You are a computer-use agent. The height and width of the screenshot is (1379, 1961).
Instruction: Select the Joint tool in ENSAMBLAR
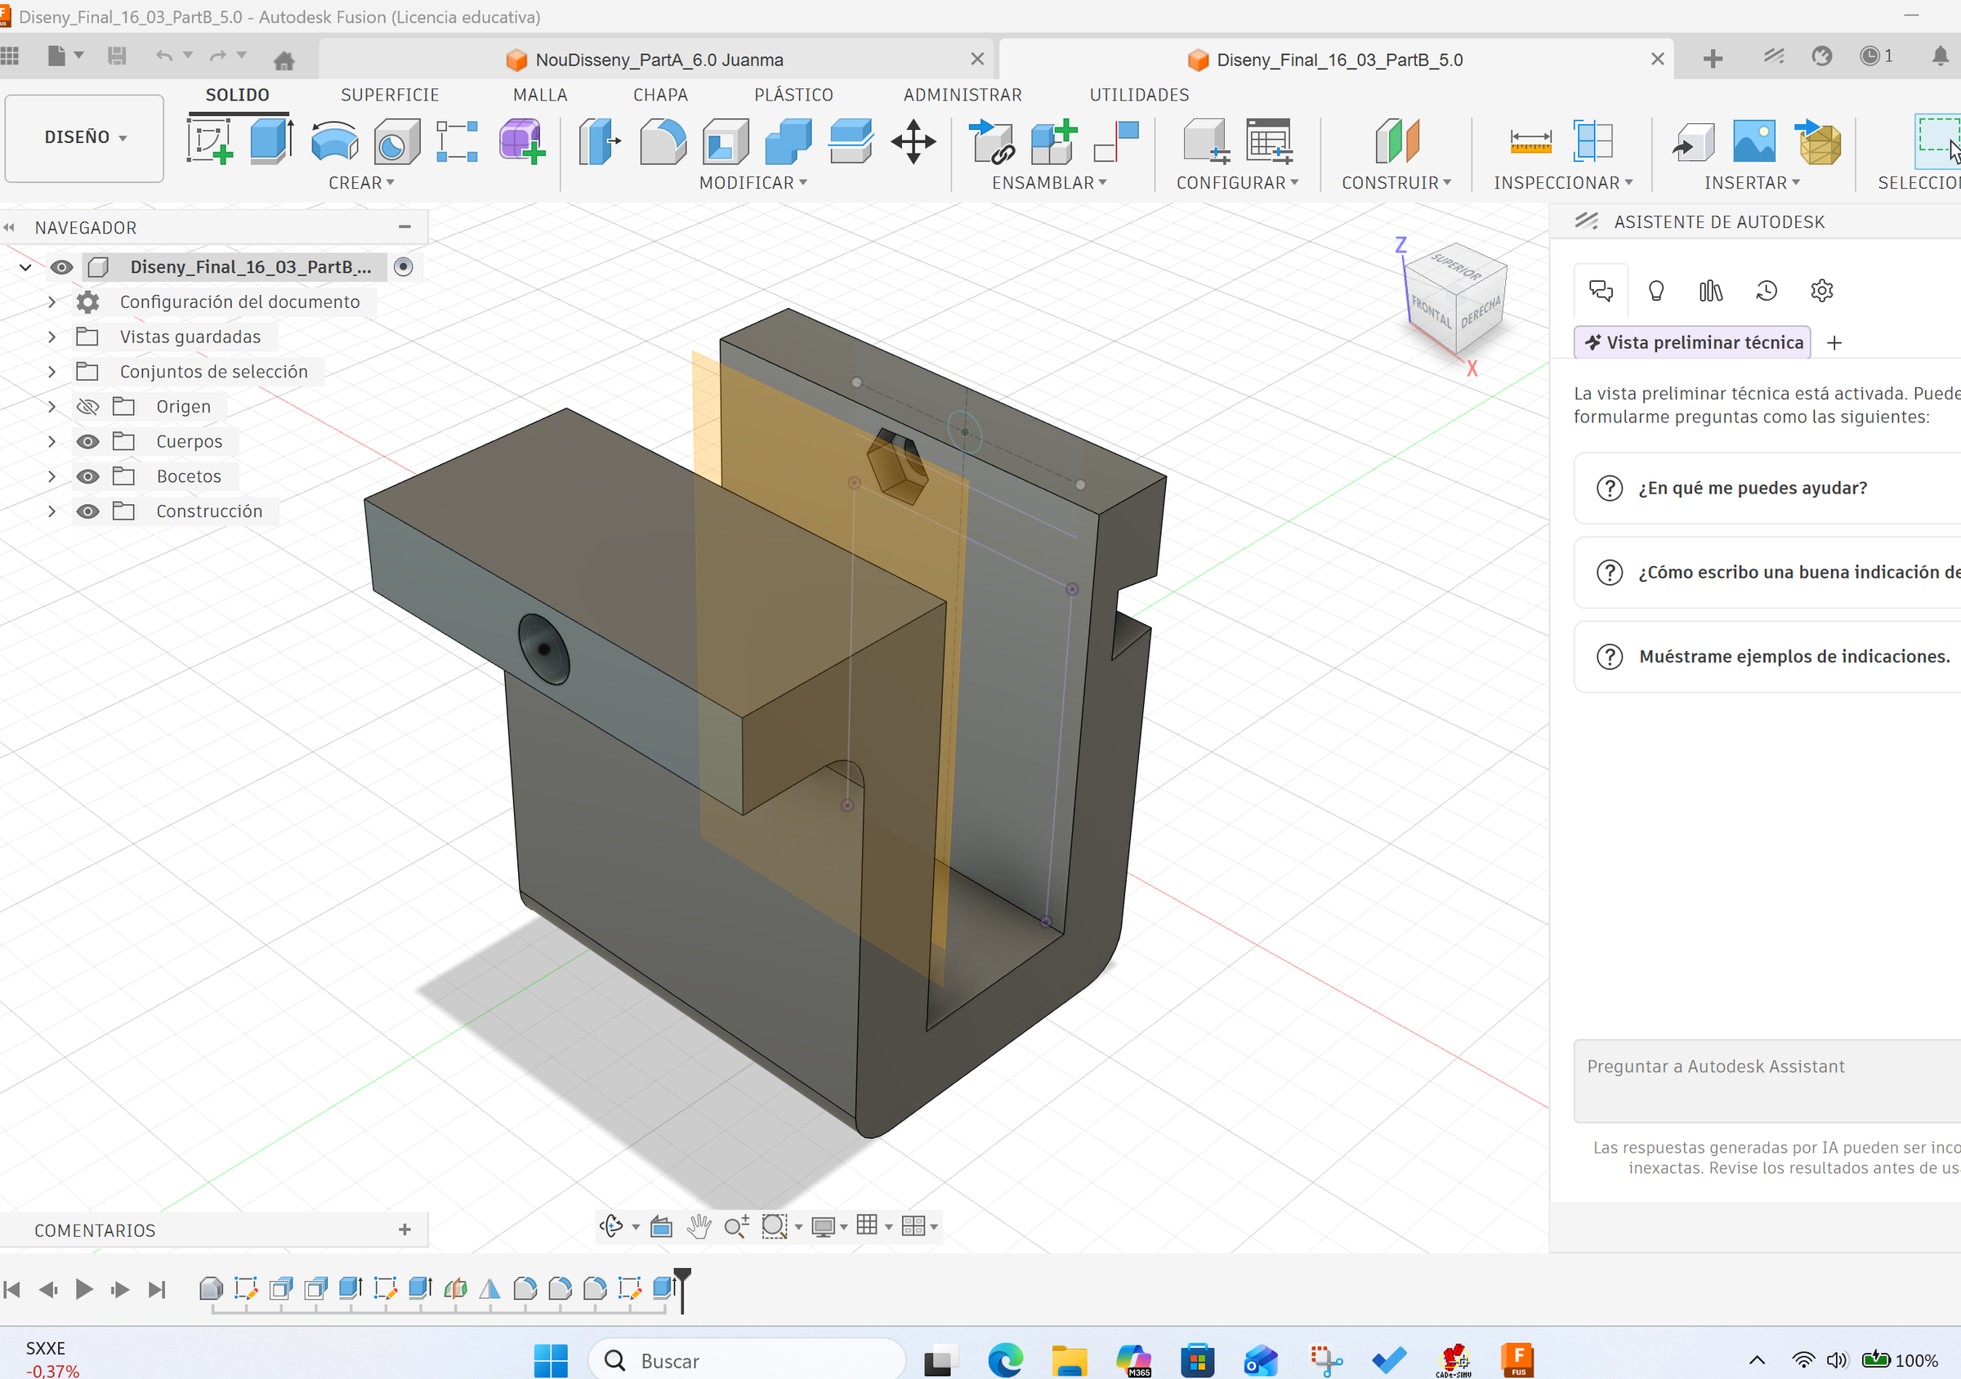(x=1117, y=141)
